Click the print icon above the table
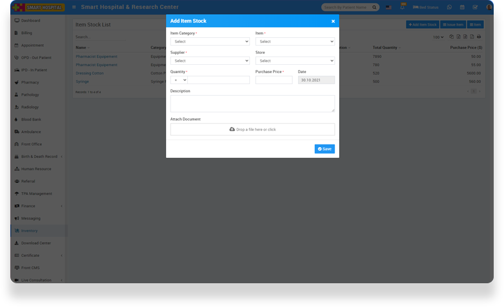 pyautogui.click(x=479, y=37)
